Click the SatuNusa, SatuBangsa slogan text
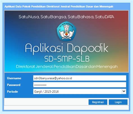The height and width of the screenshot is (114, 133). [x=66, y=17]
